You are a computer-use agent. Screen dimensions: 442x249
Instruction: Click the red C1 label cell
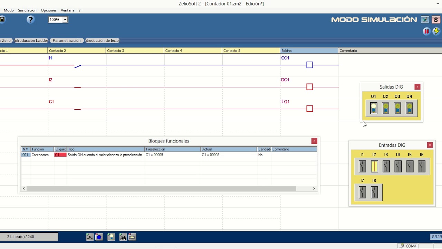[x=60, y=155]
